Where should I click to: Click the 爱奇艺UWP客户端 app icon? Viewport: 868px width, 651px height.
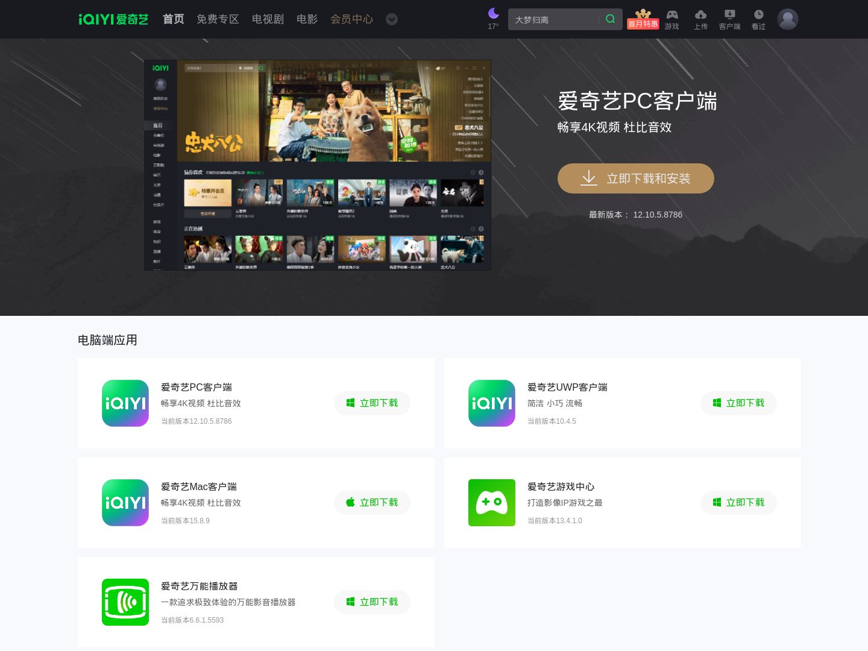click(492, 403)
